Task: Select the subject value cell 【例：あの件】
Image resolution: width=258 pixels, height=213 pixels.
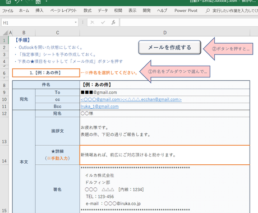Action: 165,85
